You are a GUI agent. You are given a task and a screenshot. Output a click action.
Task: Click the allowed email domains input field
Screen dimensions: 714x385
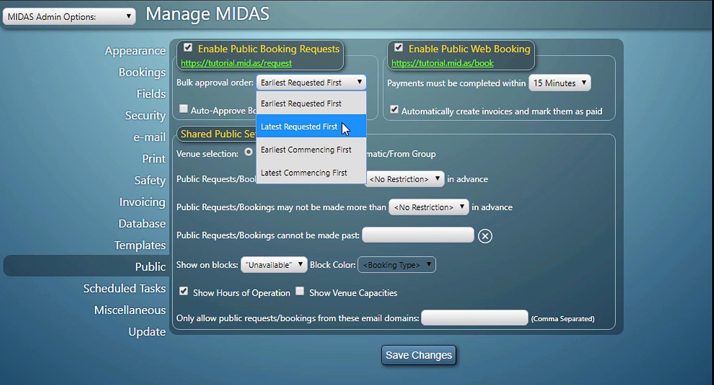coord(475,318)
